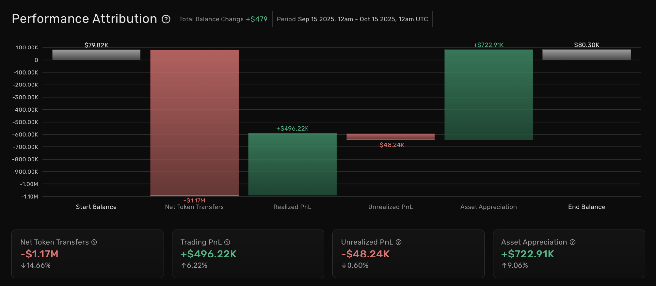Select the gray End Balance bar
656x286 pixels.
tap(586, 55)
